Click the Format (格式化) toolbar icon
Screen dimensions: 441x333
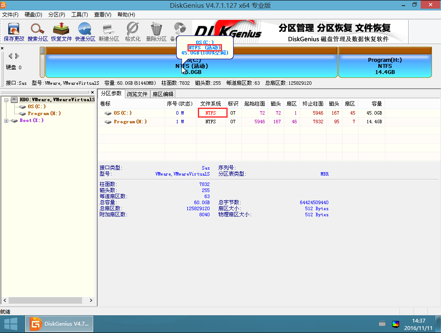(x=133, y=32)
